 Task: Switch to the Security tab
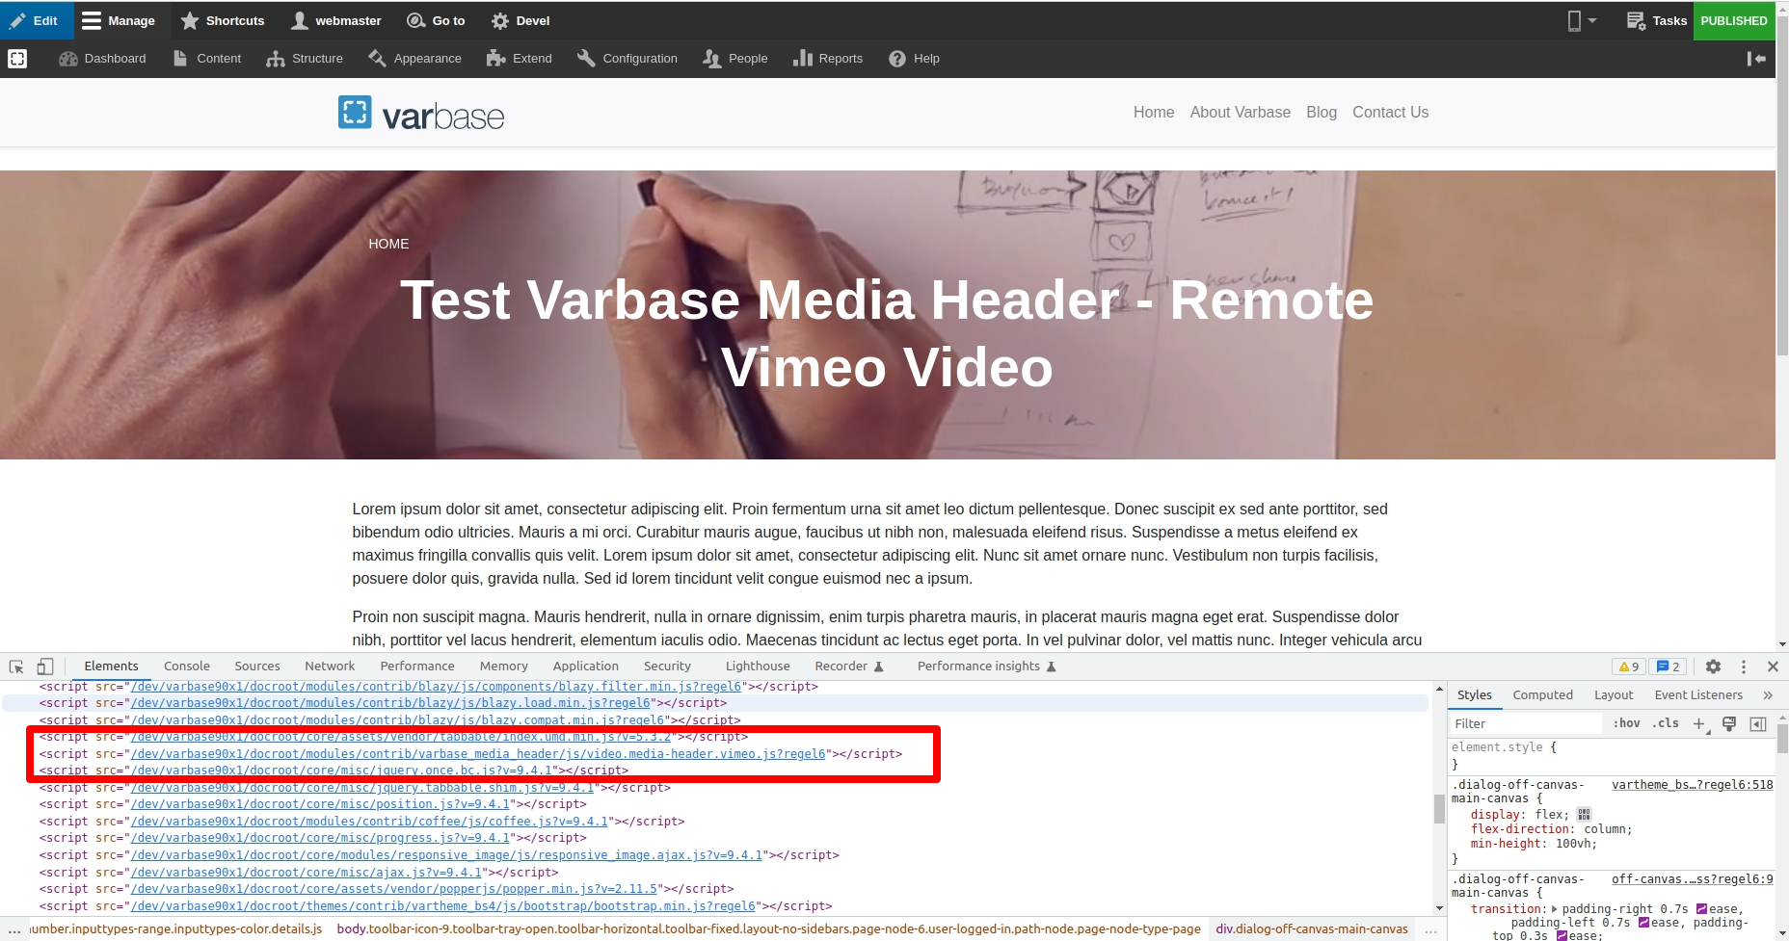tap(667, 667)
